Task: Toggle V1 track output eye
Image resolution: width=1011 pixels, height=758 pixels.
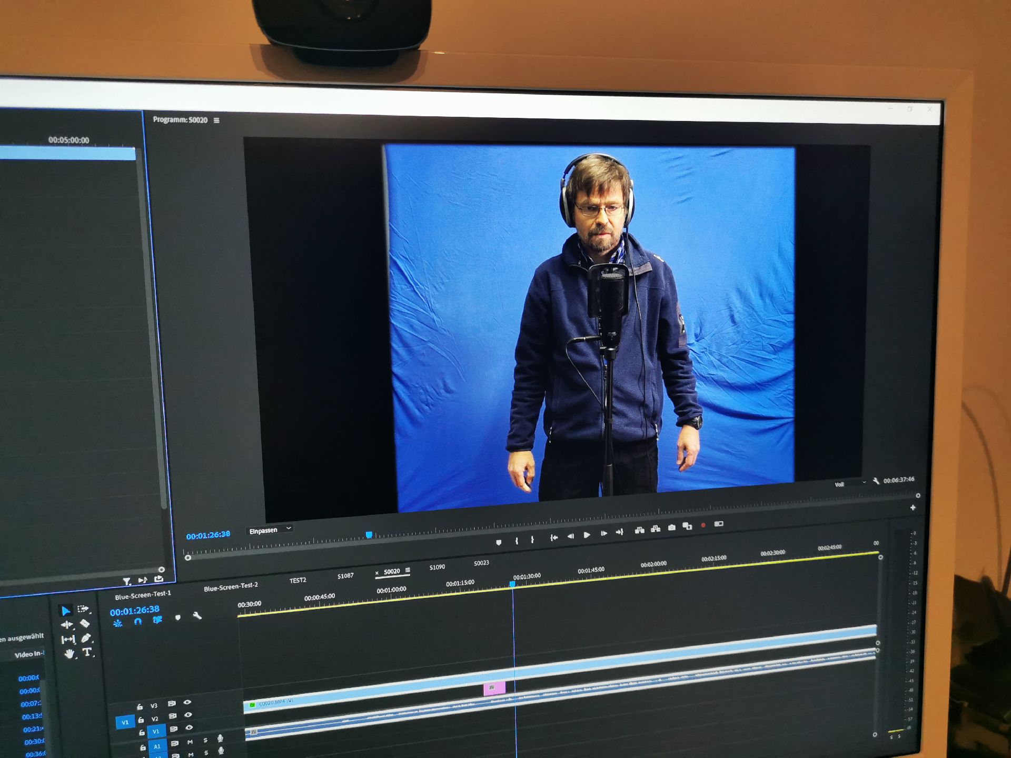Action: tap(189, 727)
